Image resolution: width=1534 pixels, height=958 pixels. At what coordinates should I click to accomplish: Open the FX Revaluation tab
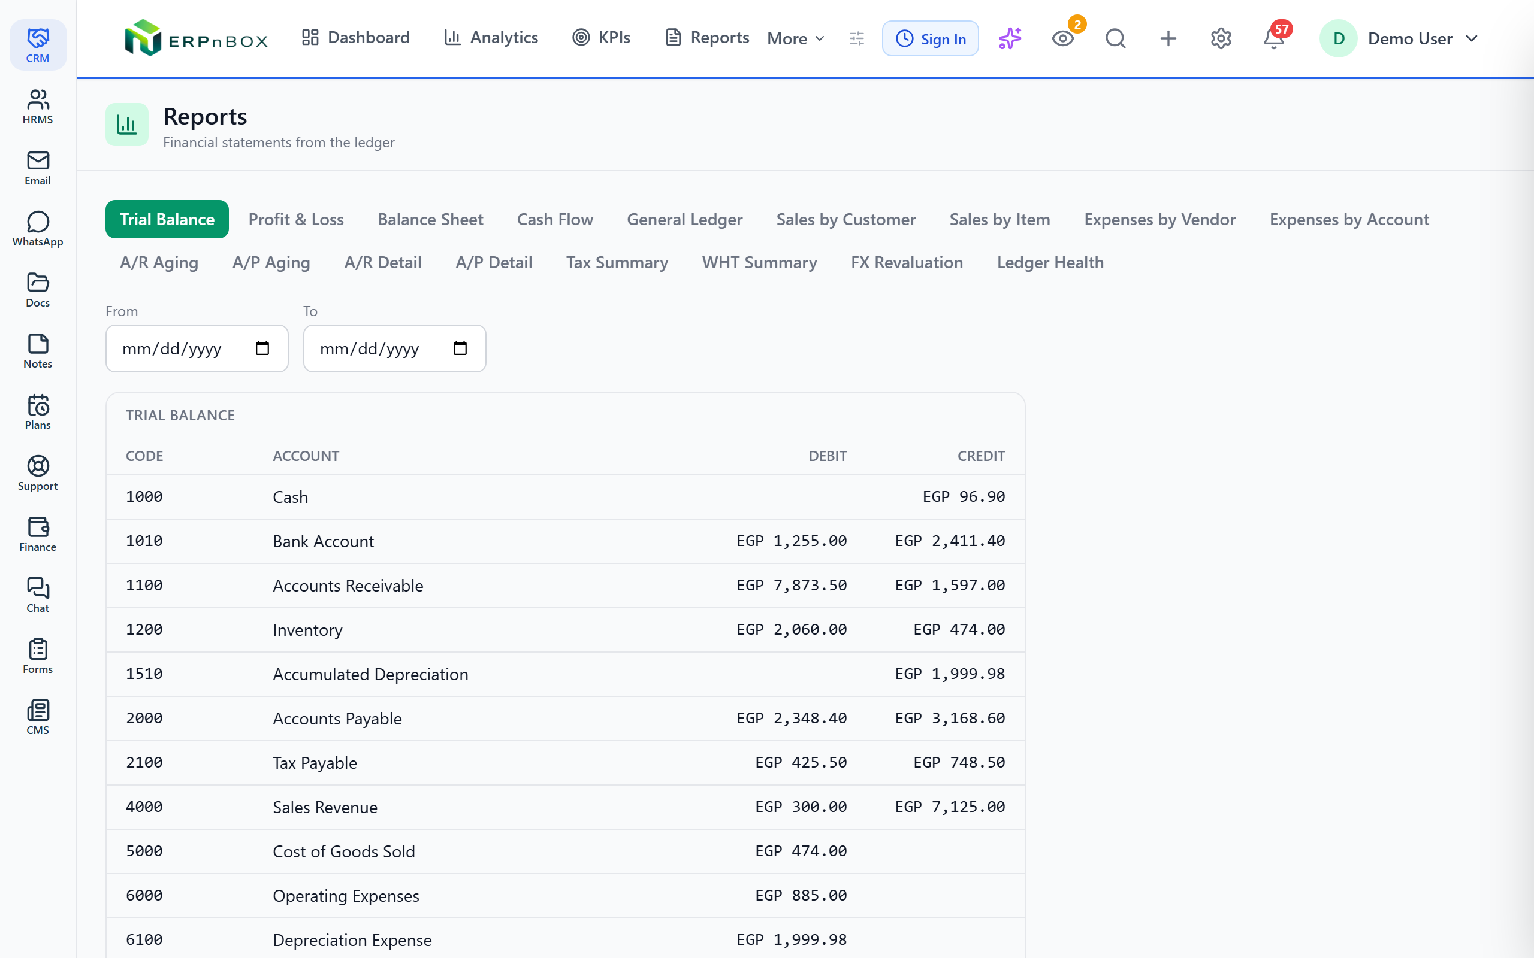[907, 262]
